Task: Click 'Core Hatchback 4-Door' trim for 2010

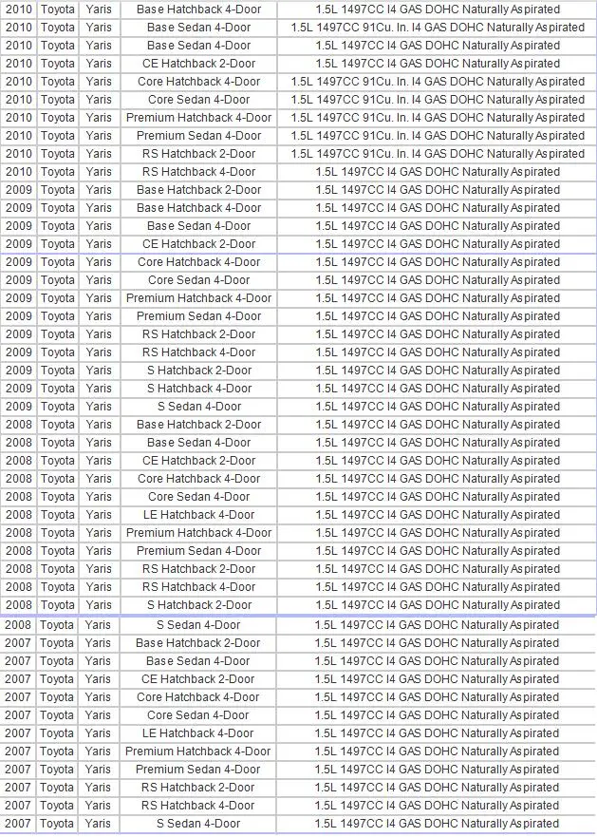Action: (x=199, y=82)
